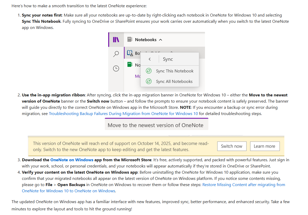Choose Sync All Notebooks menu entry
308x215 pixels.
click(170, 81)
